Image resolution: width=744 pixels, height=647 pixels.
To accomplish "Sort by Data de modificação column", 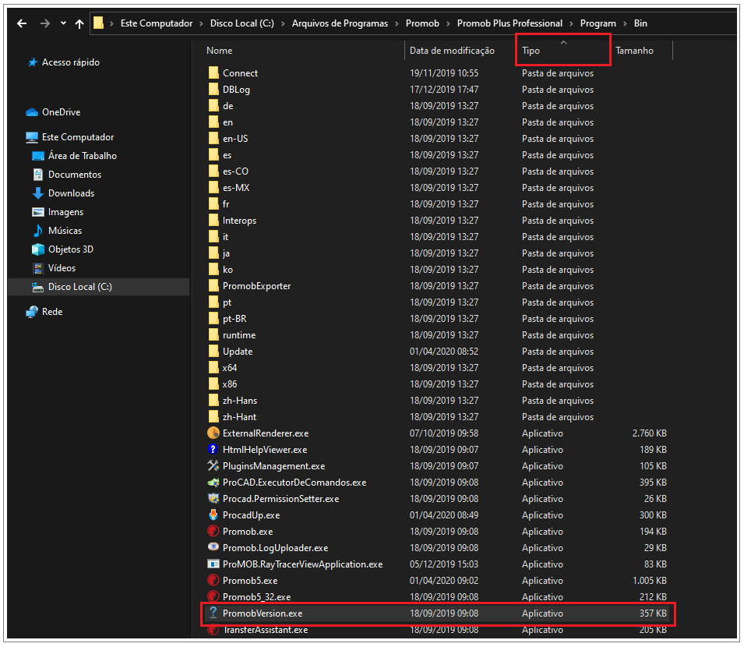I will (452, 51).
